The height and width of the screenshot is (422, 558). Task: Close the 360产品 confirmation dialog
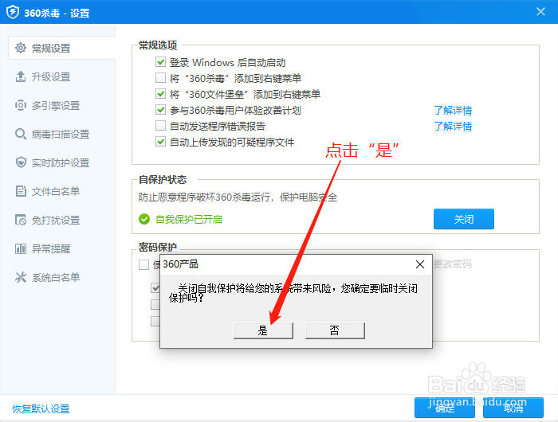click(x=420, y=264)
